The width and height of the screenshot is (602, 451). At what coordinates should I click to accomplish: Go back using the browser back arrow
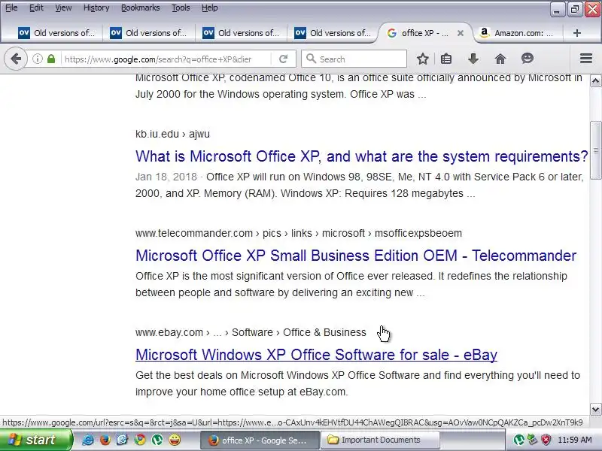pyautogui.click(x=16, y=59)
